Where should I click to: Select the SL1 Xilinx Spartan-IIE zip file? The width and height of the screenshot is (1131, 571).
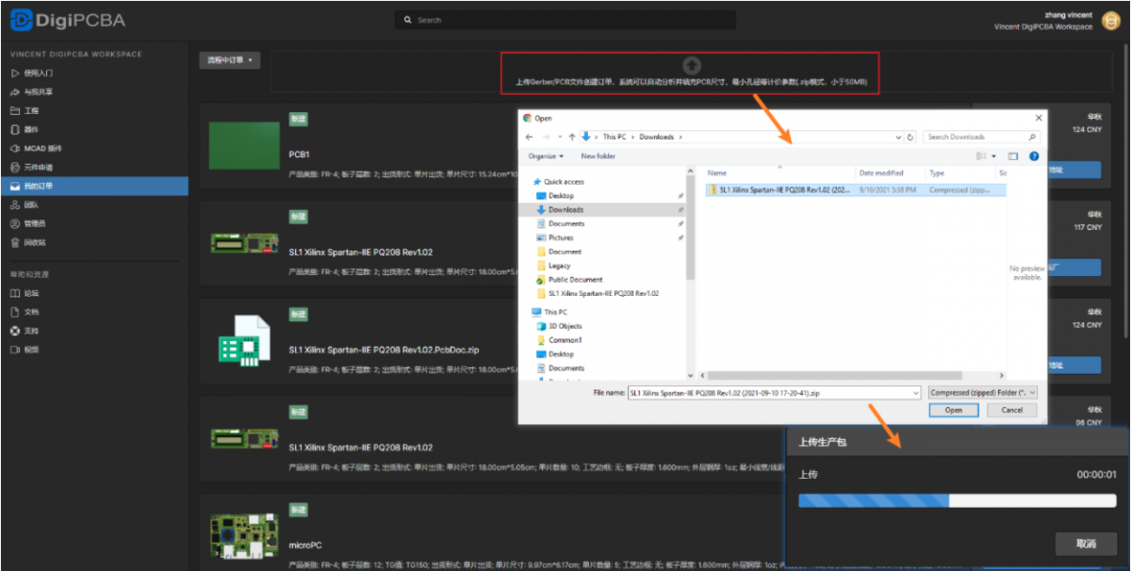pyautogui.click(x=855, y=189)
